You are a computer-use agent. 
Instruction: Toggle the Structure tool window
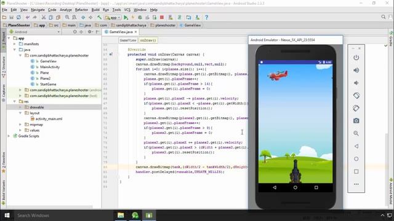pyautogui.click(x=4, y=66)
